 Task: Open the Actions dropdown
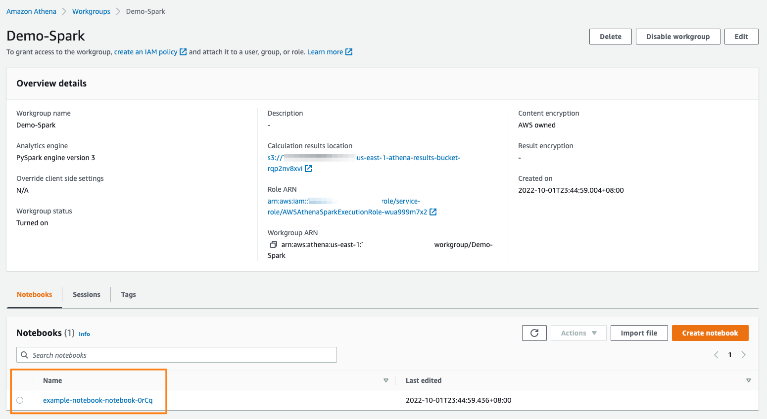(x=578, y=333)
